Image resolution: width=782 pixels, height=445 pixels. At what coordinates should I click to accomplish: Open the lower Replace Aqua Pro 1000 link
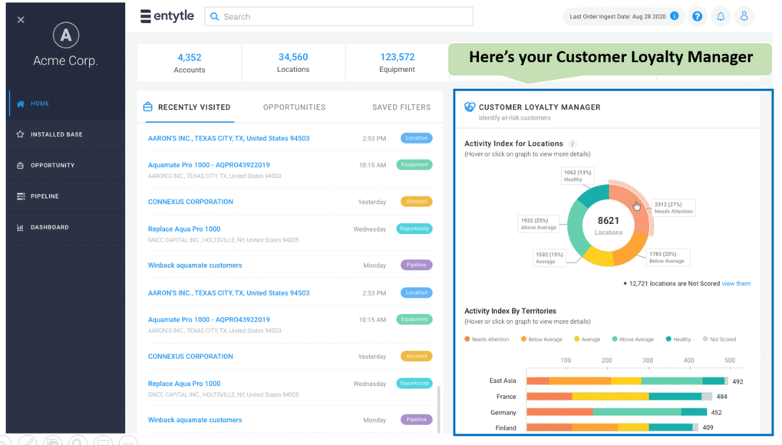click(184, 384)
